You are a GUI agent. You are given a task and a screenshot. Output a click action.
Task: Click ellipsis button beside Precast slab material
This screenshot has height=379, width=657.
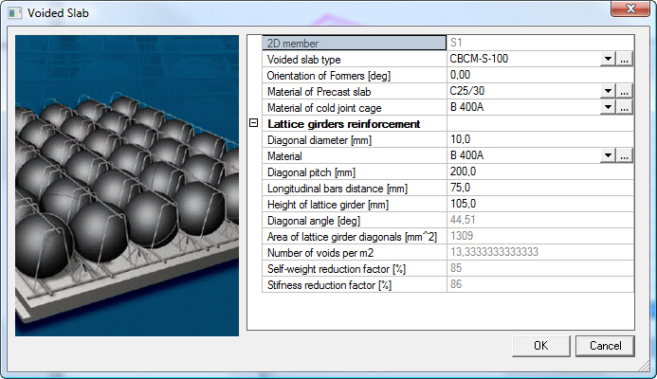click(x=625, y=92)
